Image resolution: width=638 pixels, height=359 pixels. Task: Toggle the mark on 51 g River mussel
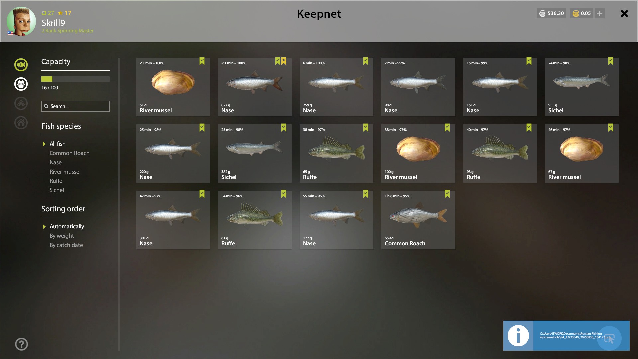pos(202,61)
